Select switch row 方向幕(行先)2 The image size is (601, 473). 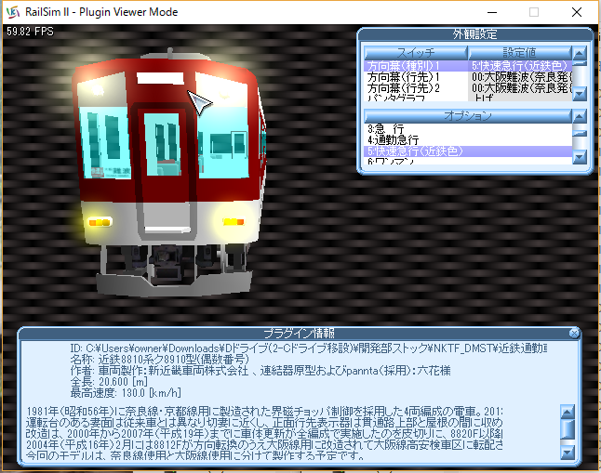click(416, 88)
